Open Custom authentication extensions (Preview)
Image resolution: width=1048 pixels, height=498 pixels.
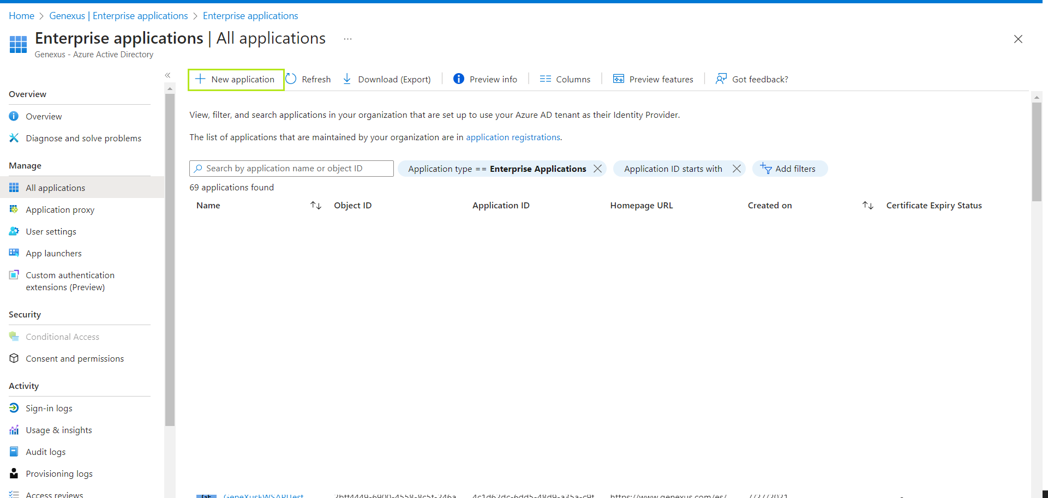click(70, 281)
